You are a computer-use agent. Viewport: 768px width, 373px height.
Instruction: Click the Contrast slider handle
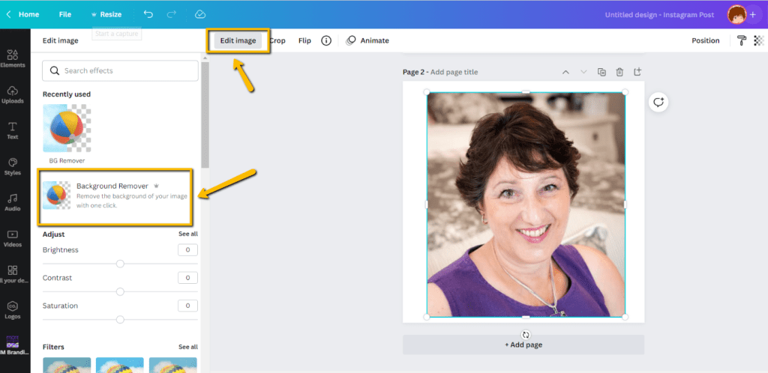coord(120,292)
